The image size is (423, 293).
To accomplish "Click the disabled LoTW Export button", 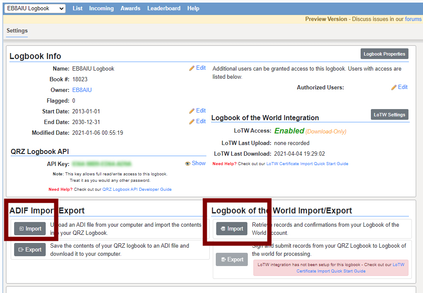I will (232, 260).
